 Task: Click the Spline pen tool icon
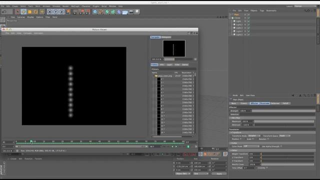tap(101, 12)
